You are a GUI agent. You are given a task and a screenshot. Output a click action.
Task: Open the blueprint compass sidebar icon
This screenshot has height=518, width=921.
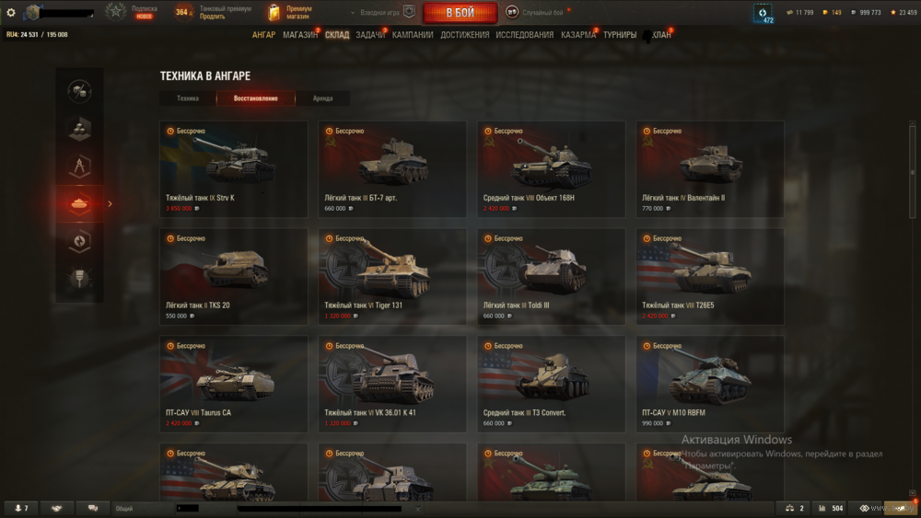coord(79,166)
